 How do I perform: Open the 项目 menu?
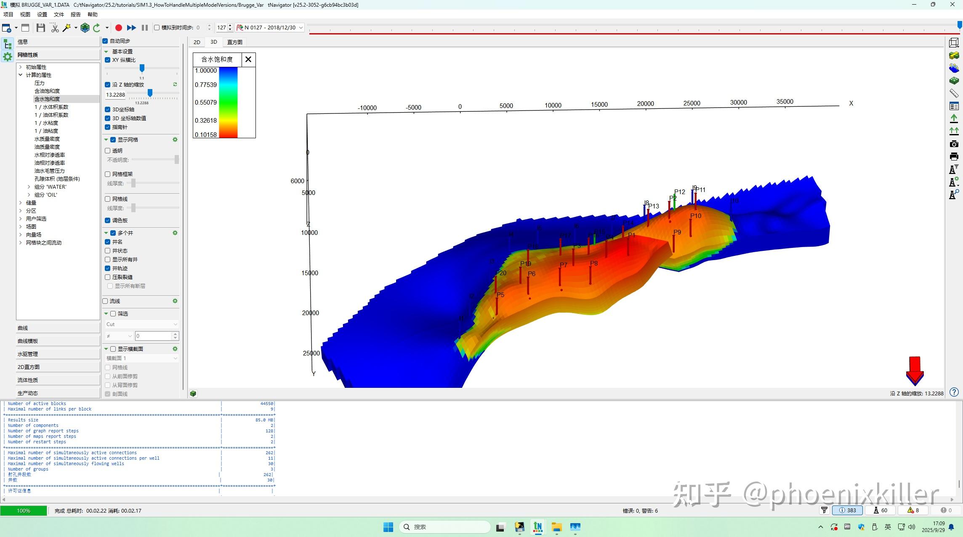(x=8, y=14)
